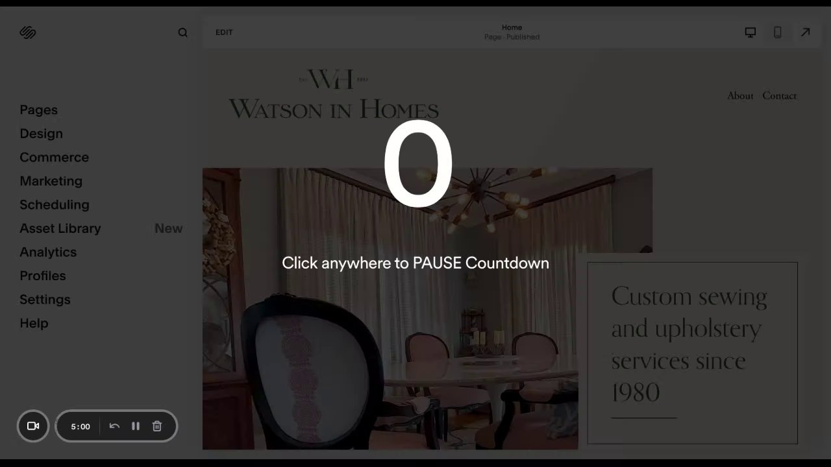Image resolution: width=831 pixels, height=467 pixels.
Task: Open site in new tab arrow icon
Action: coord(806,32)
